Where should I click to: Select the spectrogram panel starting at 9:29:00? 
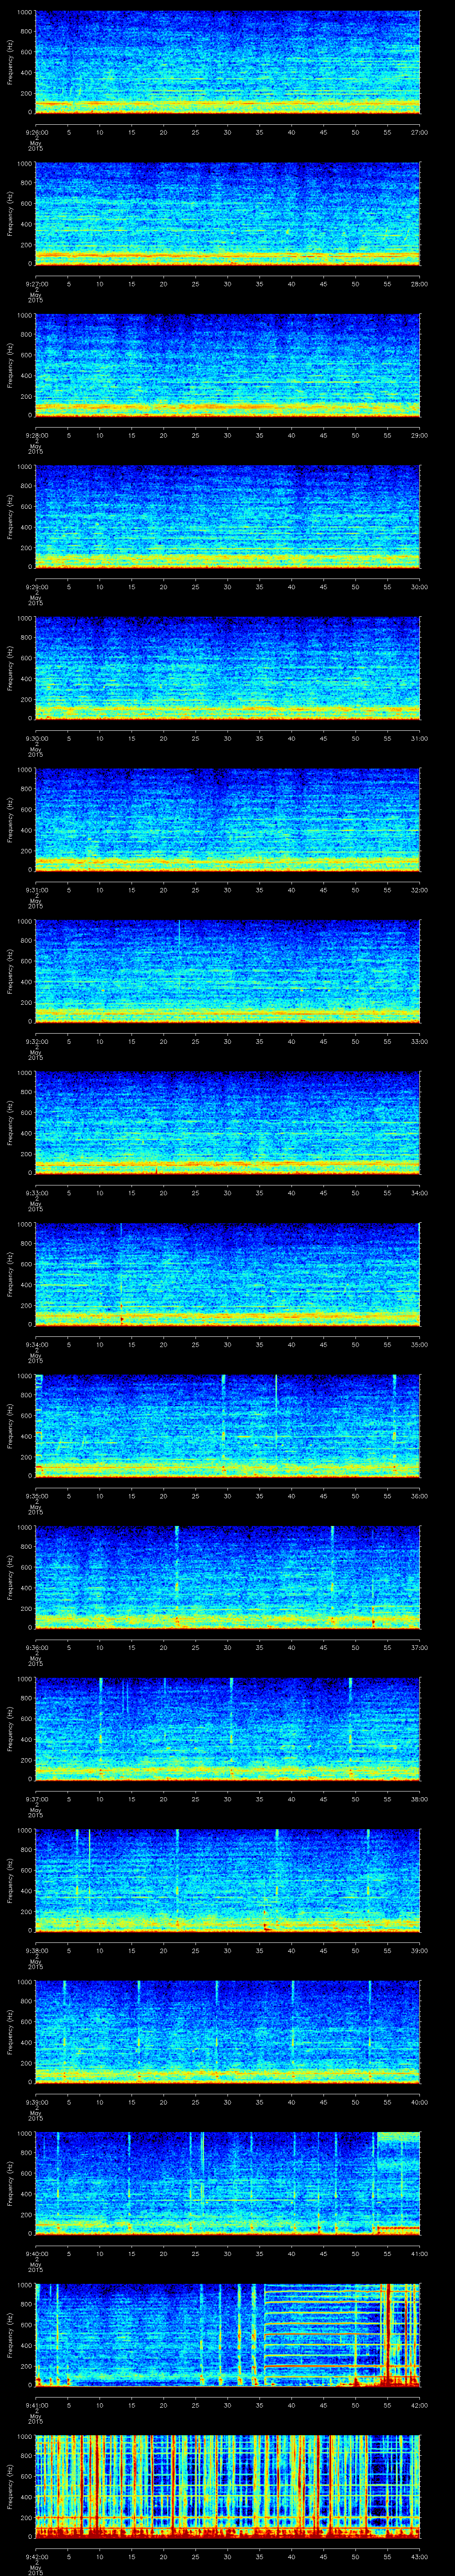point(227,517)
